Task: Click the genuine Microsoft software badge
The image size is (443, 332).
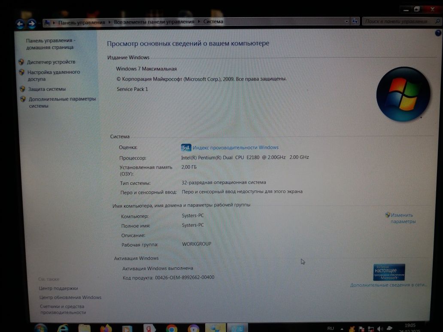Action: (389, 272)
